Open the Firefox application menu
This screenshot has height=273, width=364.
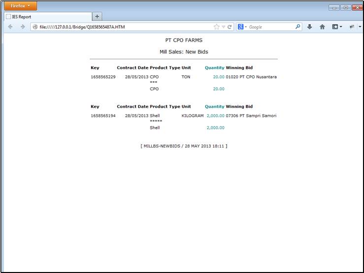tap(20, 6)
